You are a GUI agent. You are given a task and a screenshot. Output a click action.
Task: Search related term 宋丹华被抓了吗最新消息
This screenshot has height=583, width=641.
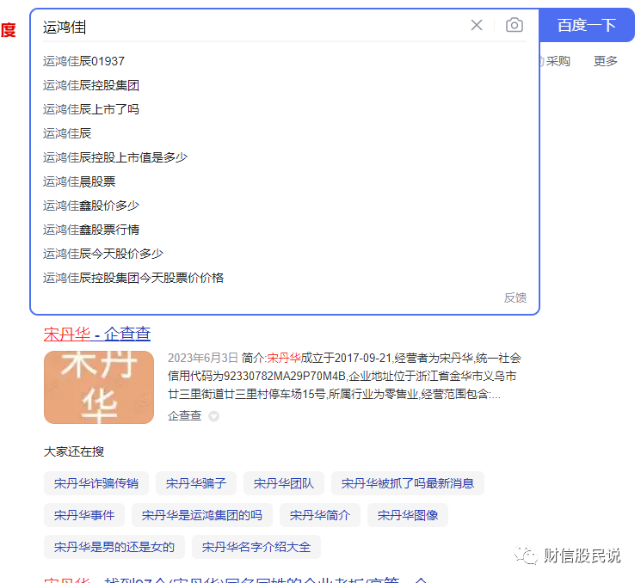point(408,484)
